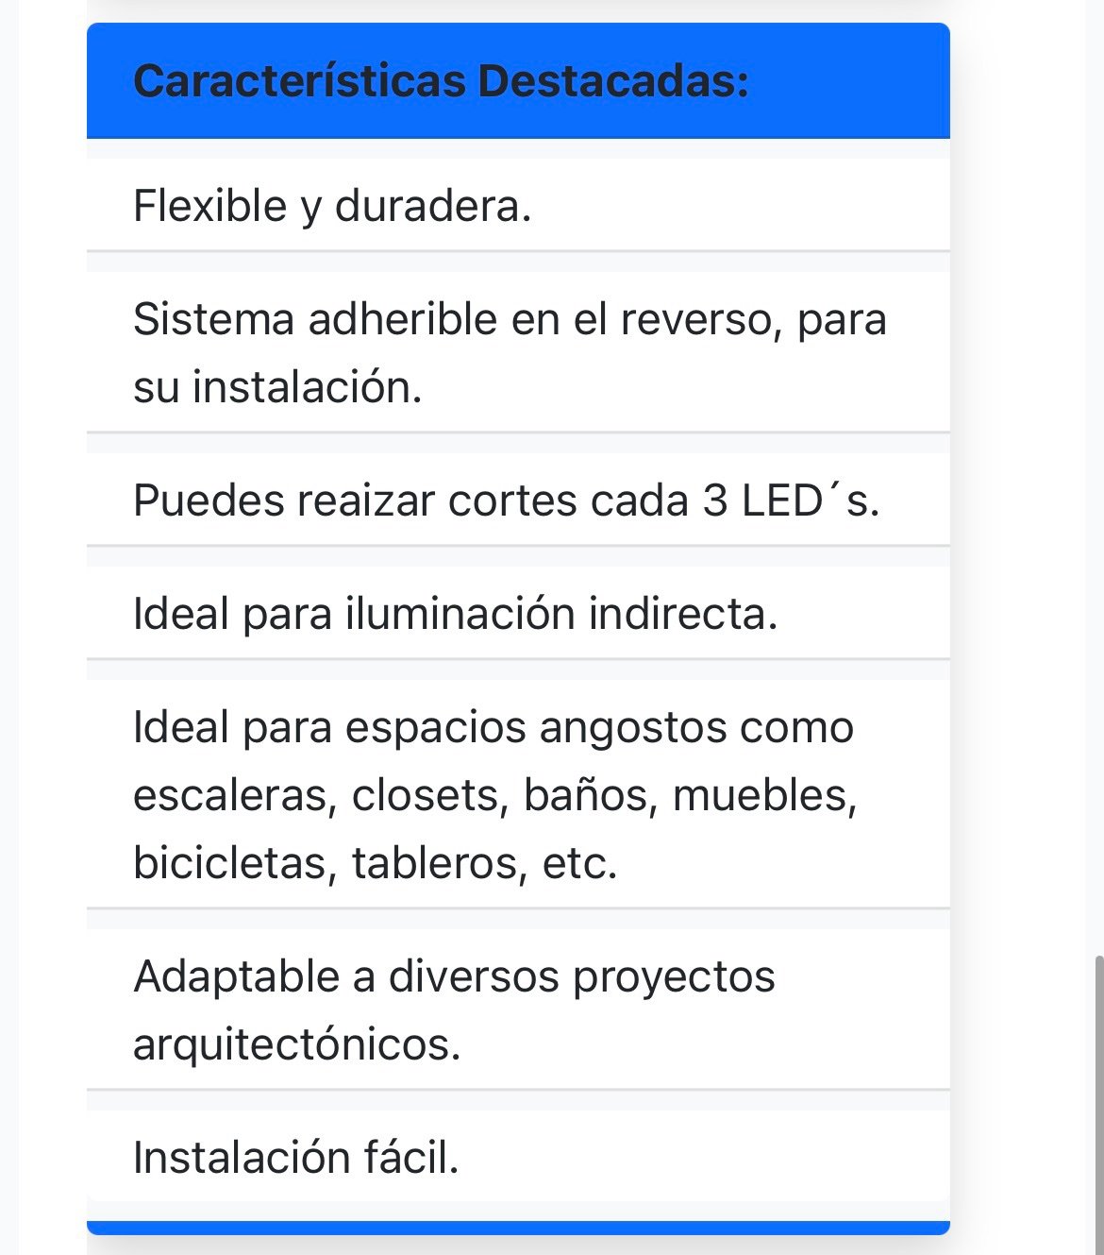Click the "su instalación." text line
The image size is (1104, 1255).
click(x=277, y=387)
